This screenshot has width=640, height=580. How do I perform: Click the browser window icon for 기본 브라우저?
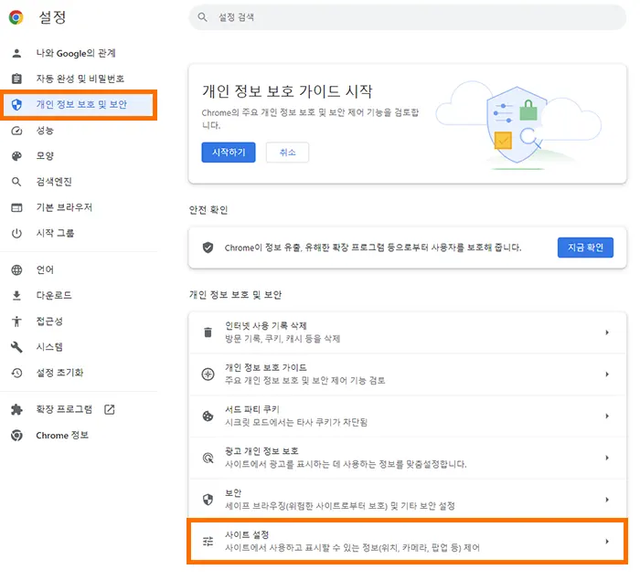(16, 207)
